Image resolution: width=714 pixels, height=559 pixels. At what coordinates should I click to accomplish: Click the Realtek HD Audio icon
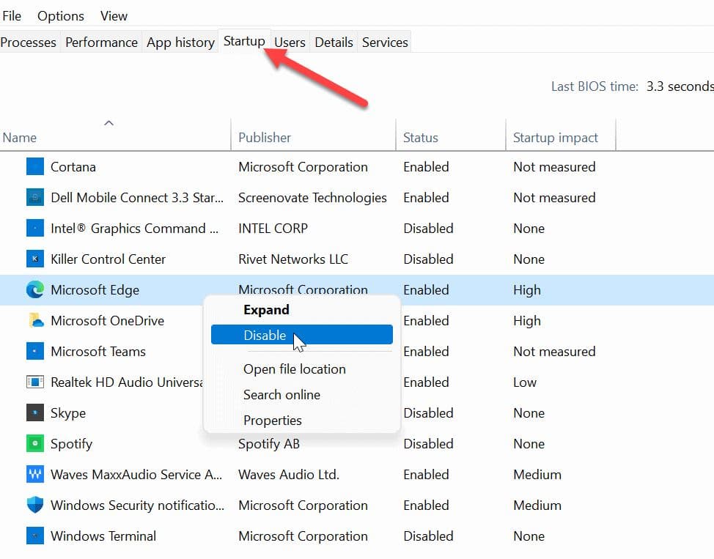34,382
